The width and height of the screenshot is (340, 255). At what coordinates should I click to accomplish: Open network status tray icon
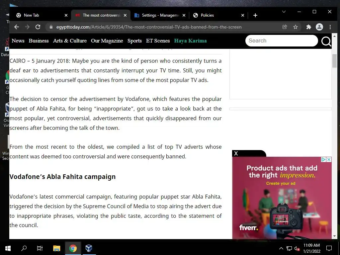pyautogui.click(x=289, y=248)
